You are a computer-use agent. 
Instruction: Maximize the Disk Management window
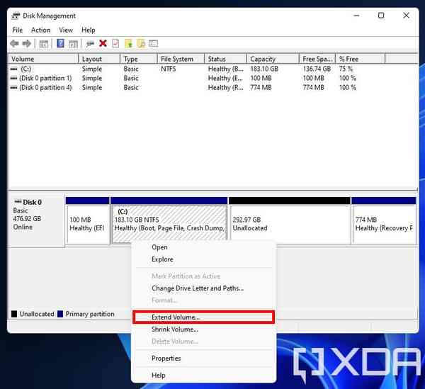[381, 16]
